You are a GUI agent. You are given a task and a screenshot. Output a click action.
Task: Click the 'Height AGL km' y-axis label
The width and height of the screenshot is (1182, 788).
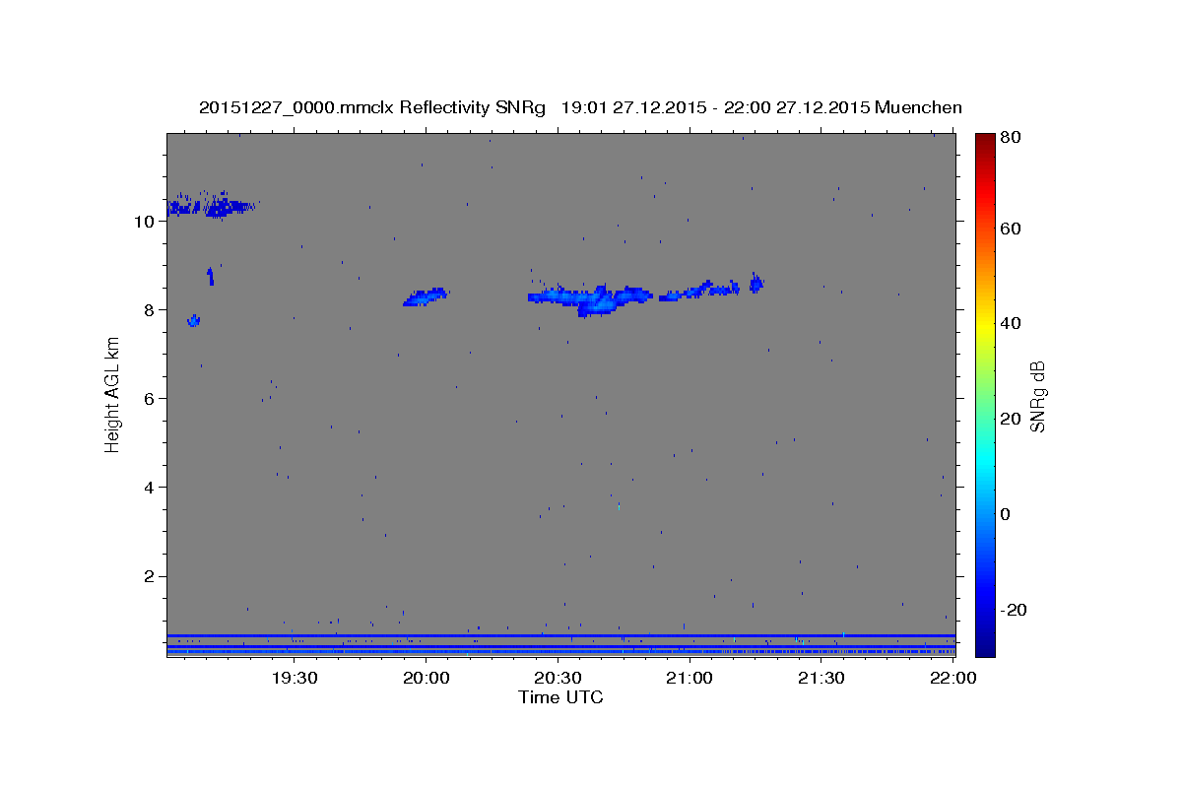click(x=112, y=394)
